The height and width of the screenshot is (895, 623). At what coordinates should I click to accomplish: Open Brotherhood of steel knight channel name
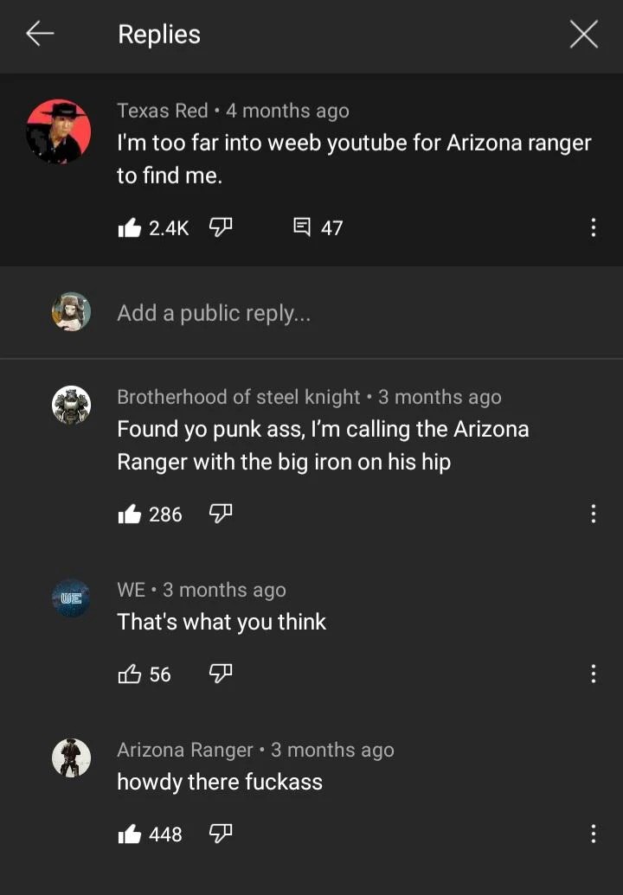(x=239, y=397)
